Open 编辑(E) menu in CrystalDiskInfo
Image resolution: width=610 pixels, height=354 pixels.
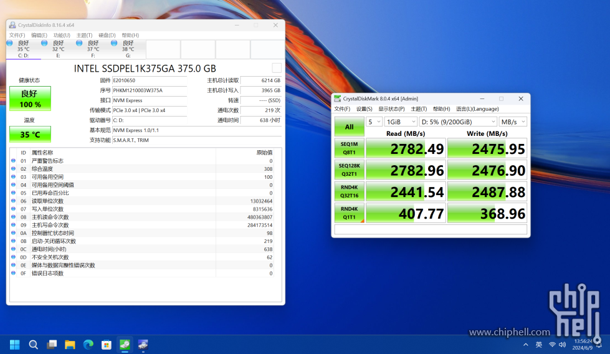point(39,35)
